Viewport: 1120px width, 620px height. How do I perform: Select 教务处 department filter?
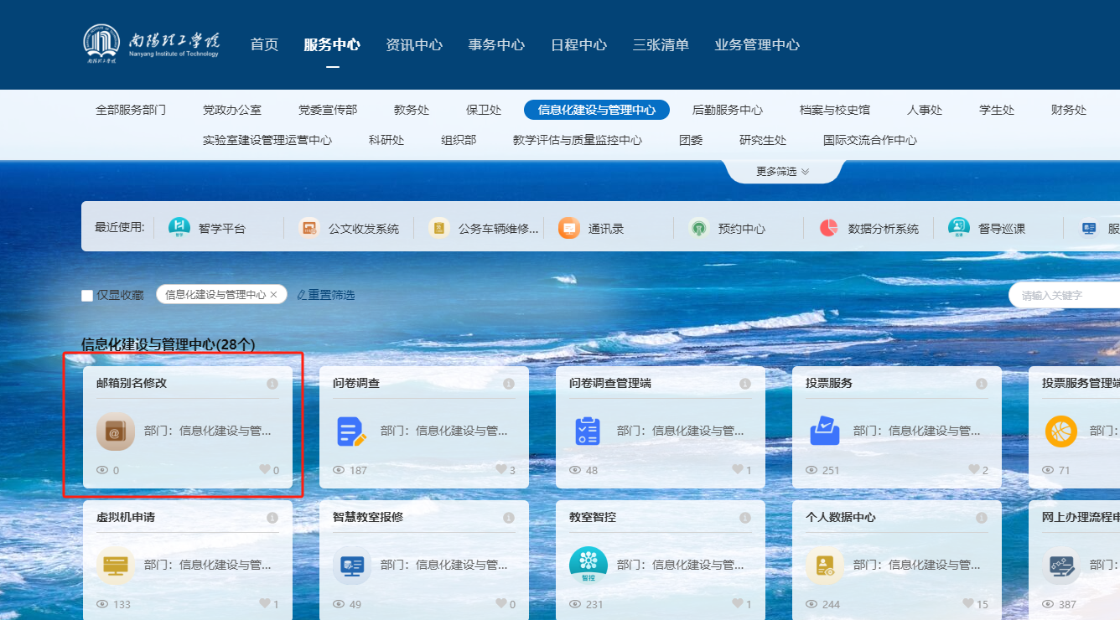(x=412, y=110)
